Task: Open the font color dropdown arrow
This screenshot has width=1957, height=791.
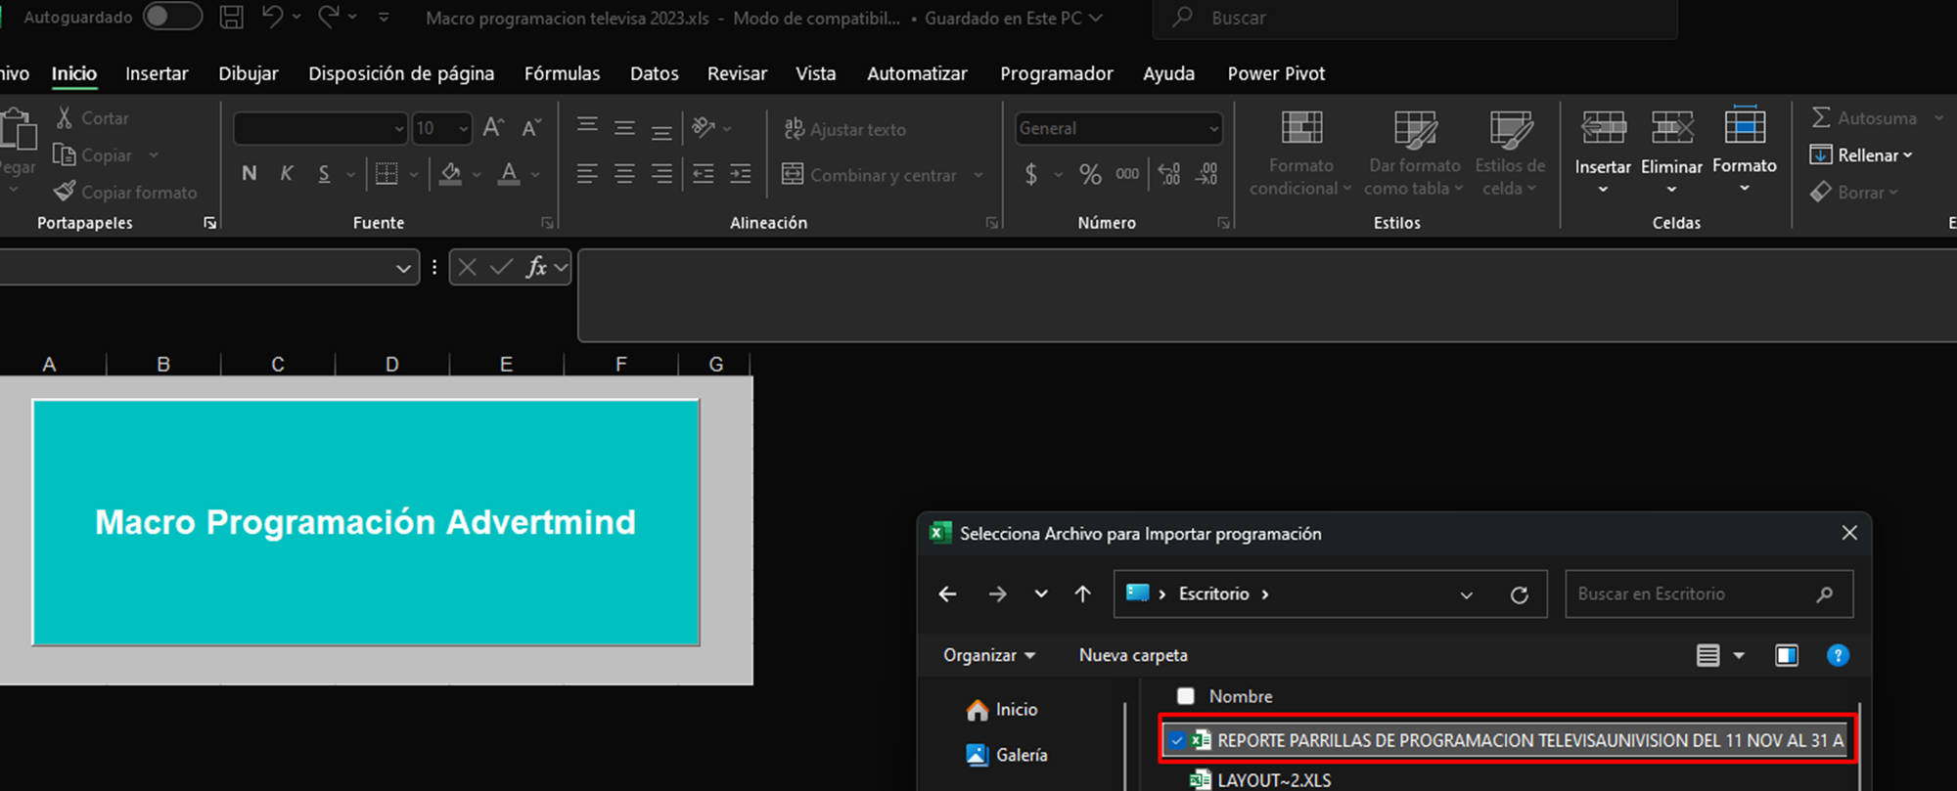Action: 535,175
